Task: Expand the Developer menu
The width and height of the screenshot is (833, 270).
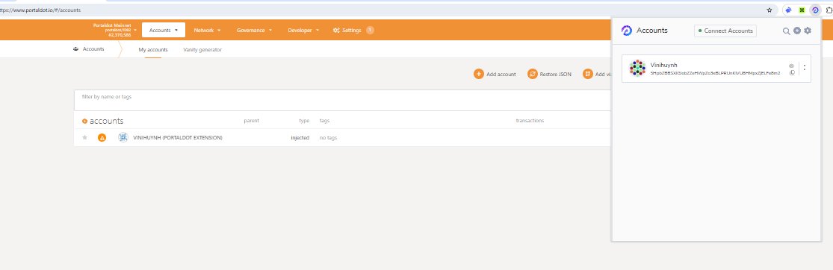Action: [303, 31]
